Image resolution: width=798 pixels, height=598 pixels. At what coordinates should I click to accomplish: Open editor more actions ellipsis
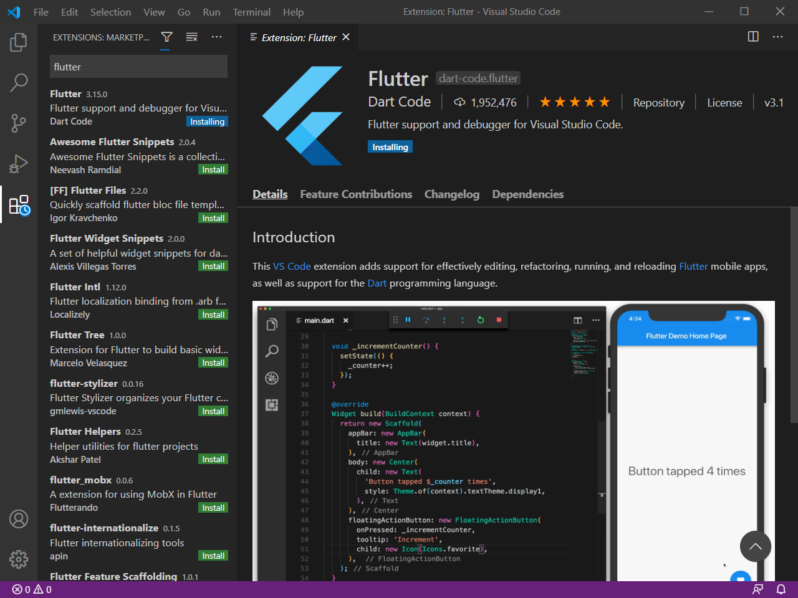(777, 37)
